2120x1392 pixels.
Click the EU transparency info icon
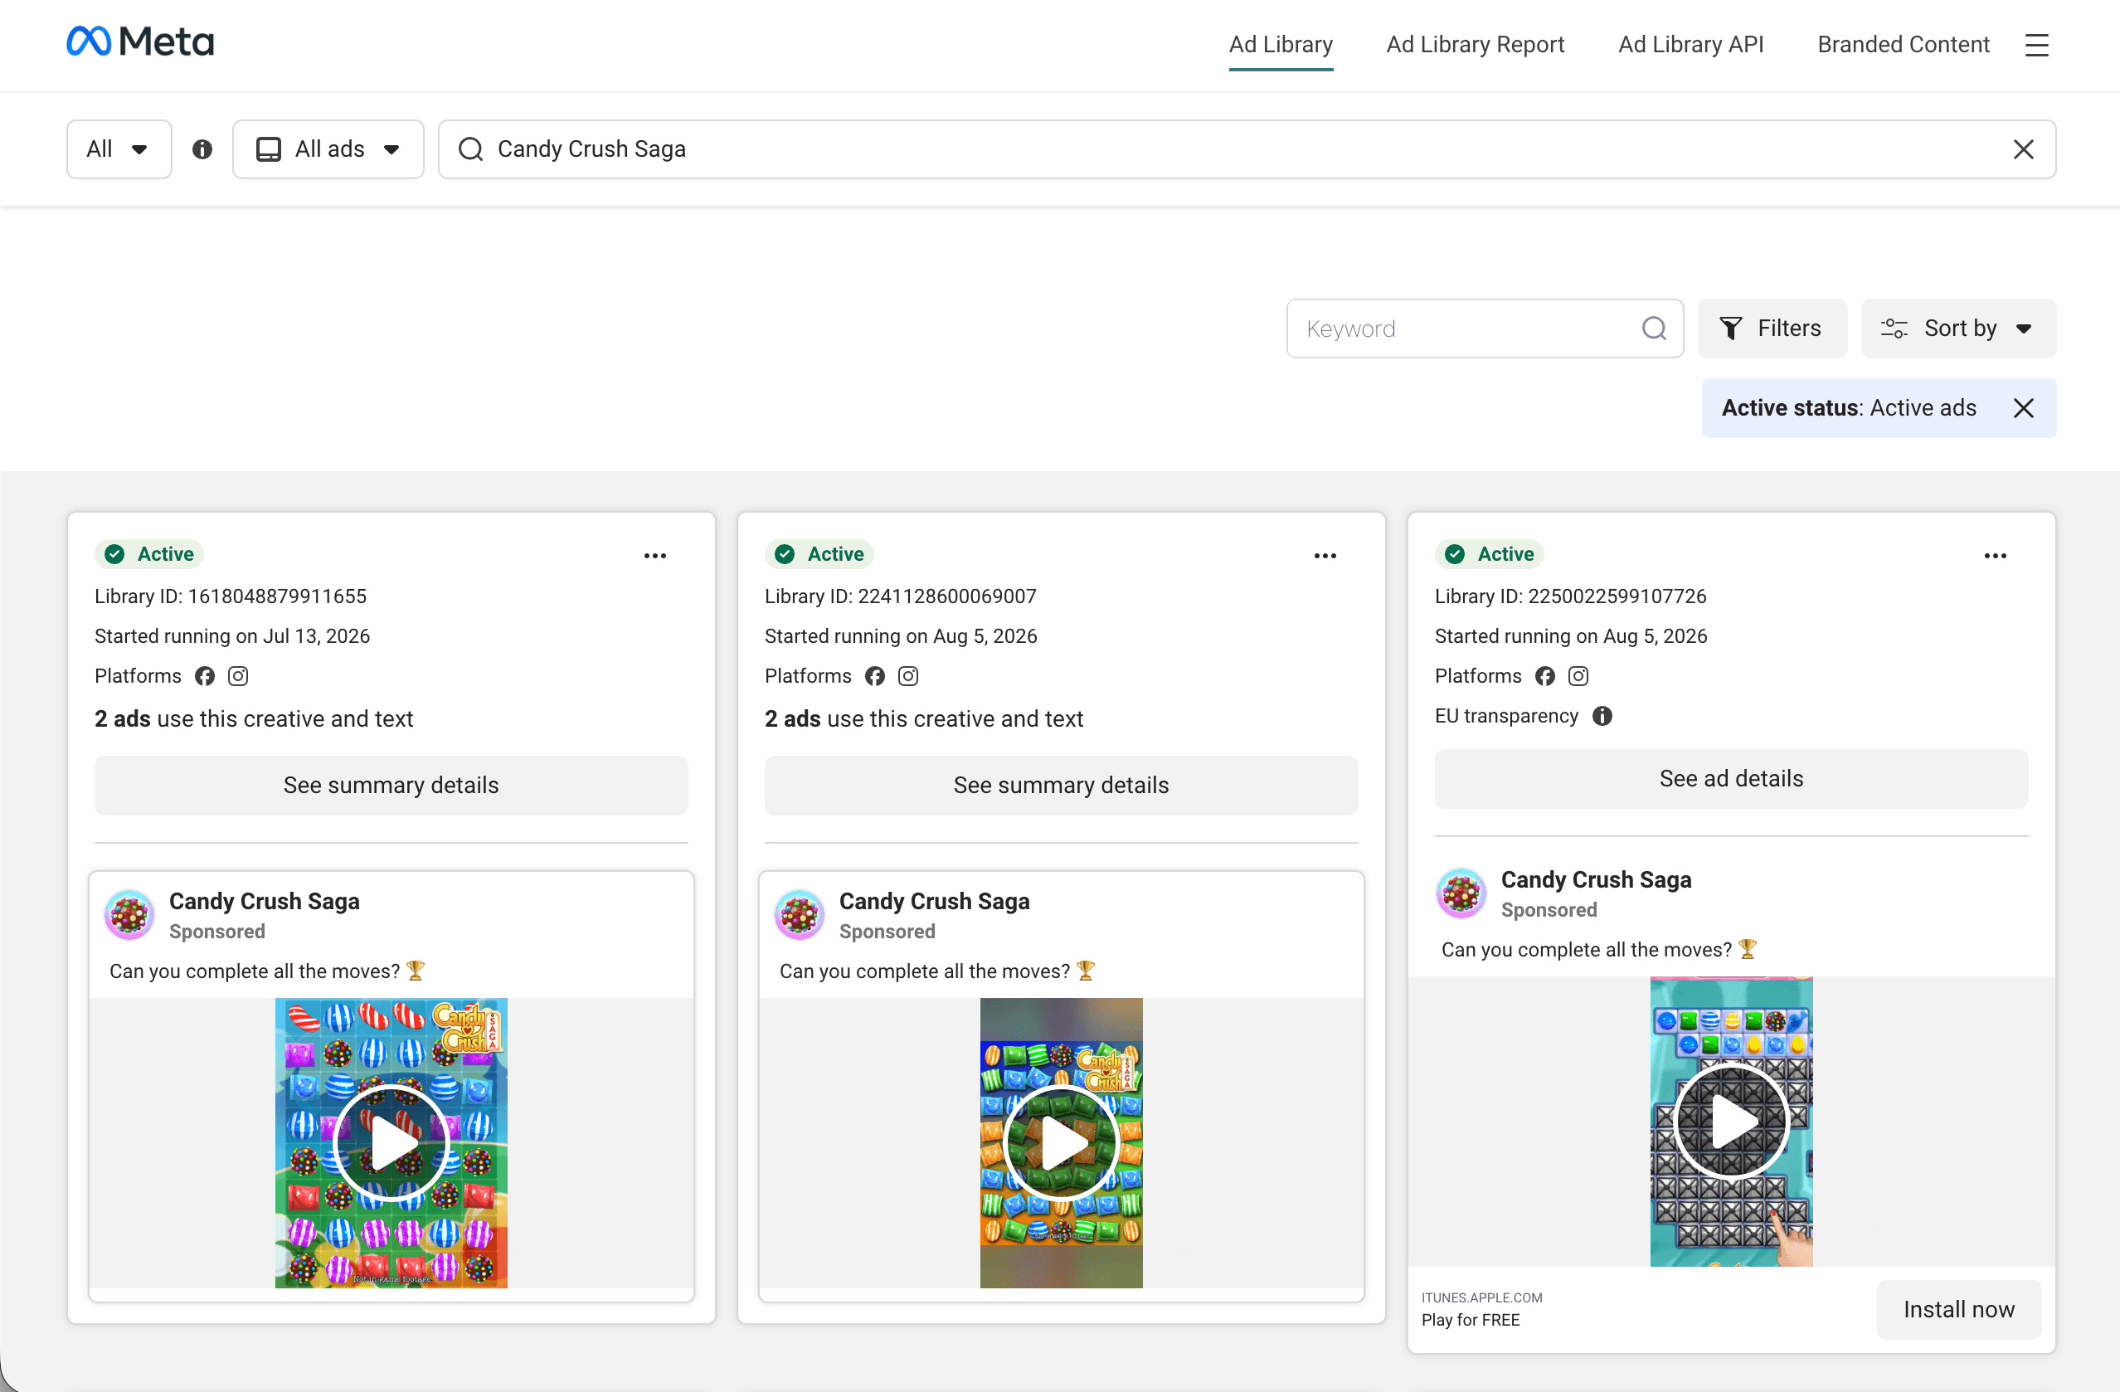click(1602, 716)
